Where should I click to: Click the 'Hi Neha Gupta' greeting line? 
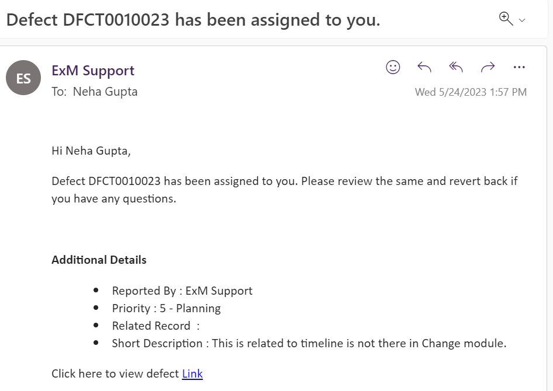pos(91,151)
